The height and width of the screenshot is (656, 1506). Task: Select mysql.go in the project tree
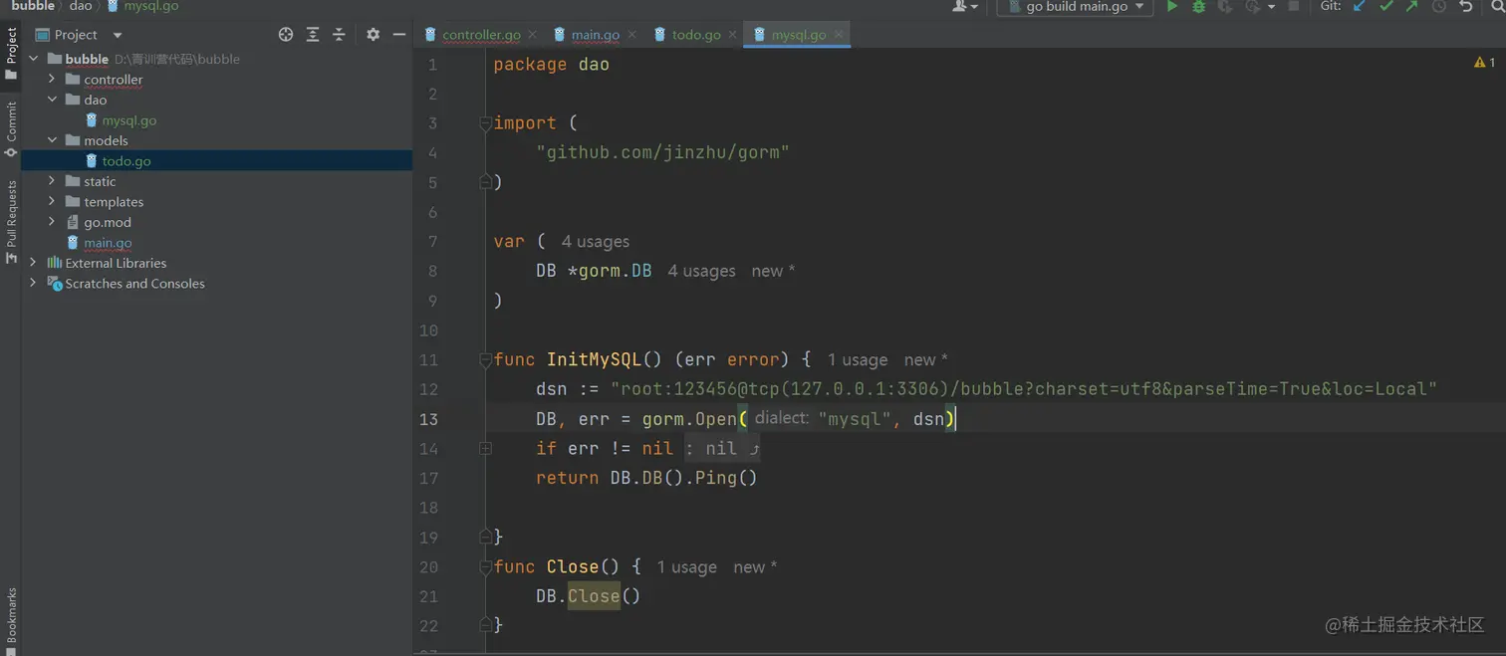click(128, 120)
